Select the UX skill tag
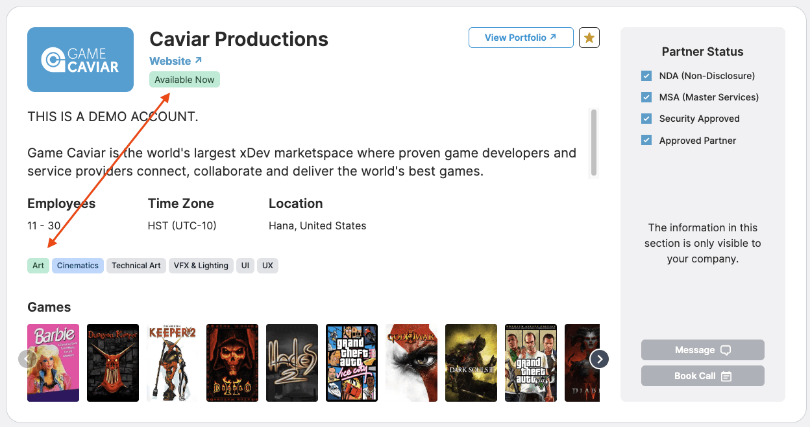Viewport: 810px width, 427px height. click(x=267, y=266)
